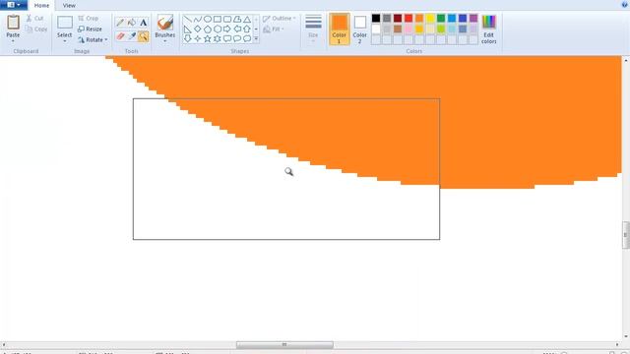Click the Paste clipboard icon
The width and height of the screenshot is (630, 354).
pyautogui.click(x=13, y=22)
